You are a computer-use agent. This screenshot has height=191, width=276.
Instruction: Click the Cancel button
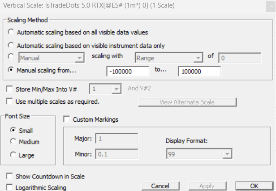160,186
